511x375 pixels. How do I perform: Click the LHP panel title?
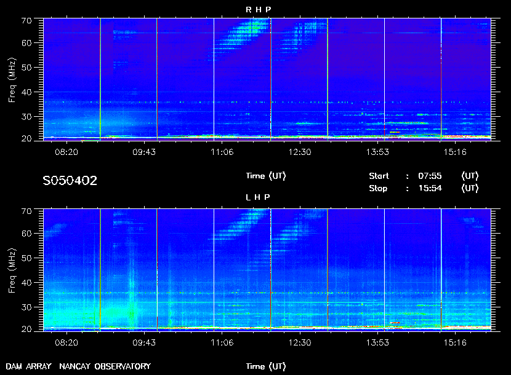[x=258, y=197]
